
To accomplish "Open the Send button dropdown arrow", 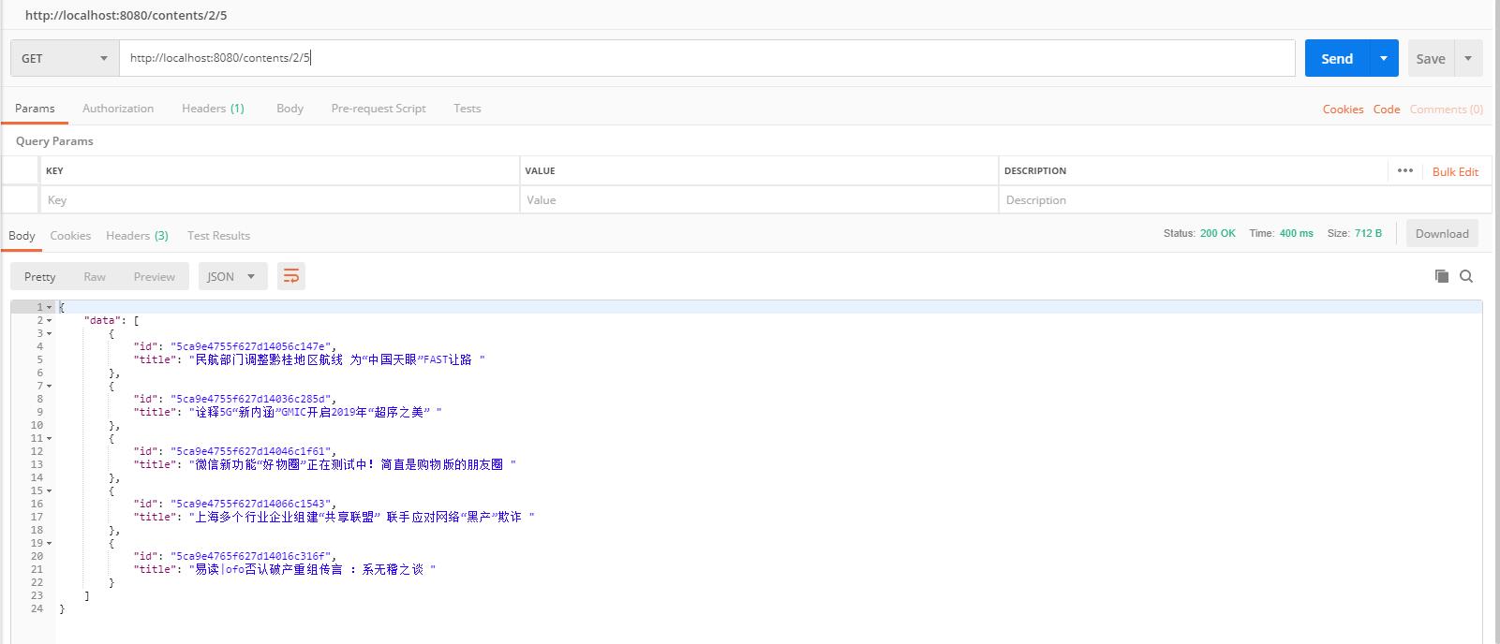I will (1383, 58).
